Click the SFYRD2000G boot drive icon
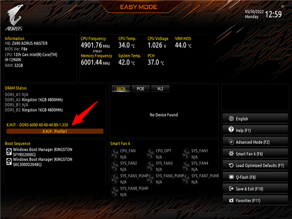 coord(9,151)
